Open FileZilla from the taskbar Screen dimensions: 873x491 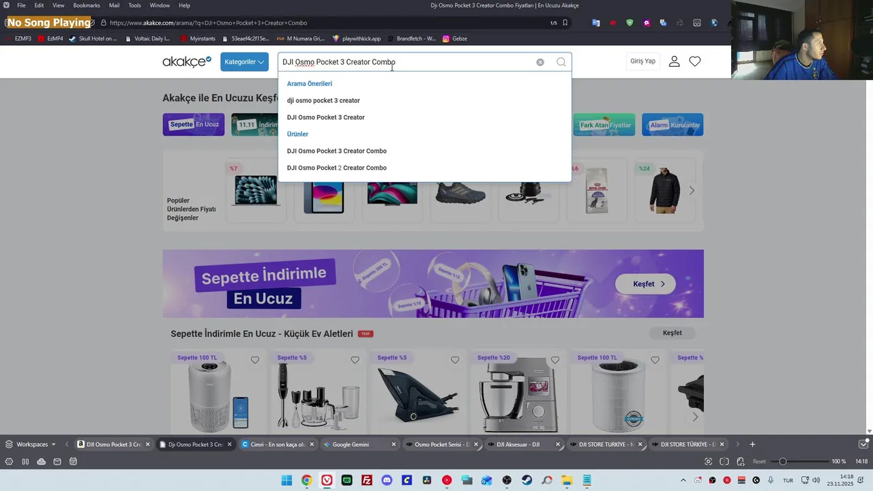tap(367, 480)
